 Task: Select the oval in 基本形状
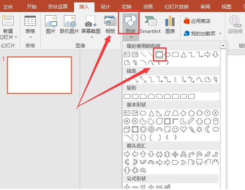coord(143,113)
